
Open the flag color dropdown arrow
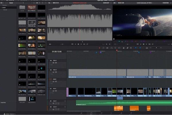pos(137,48)
